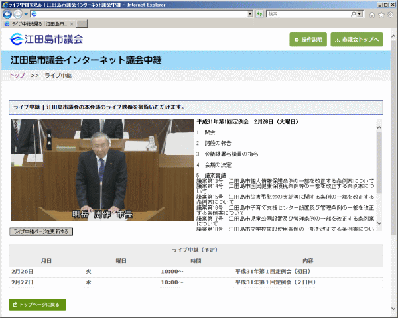Click the live video of the mayor speaking
This screenshot has height=318, width=398.
102,170
